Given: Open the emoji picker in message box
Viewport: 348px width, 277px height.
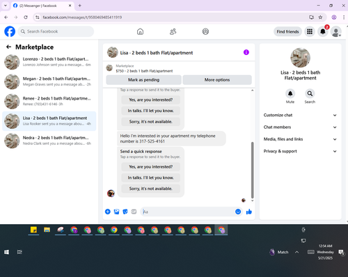Looking at the screenshot, I should coord(238,212).
